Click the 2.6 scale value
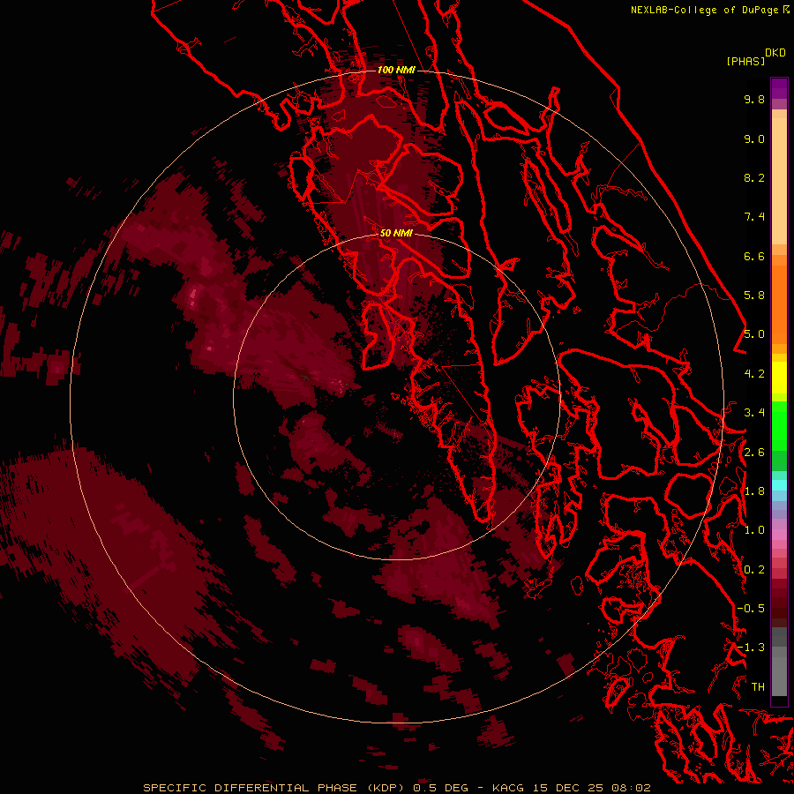This screenshot has height=794, width=794. [754, 453]
